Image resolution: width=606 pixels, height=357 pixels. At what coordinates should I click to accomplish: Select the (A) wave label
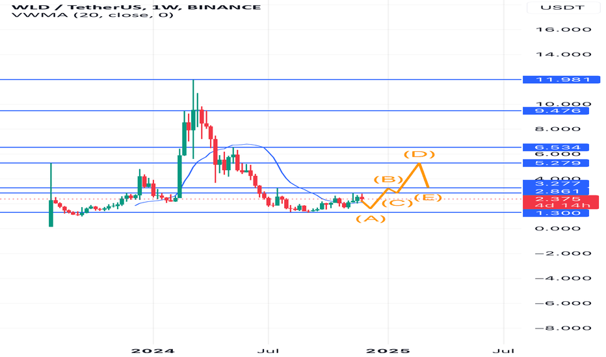click(x=371, y=219)
